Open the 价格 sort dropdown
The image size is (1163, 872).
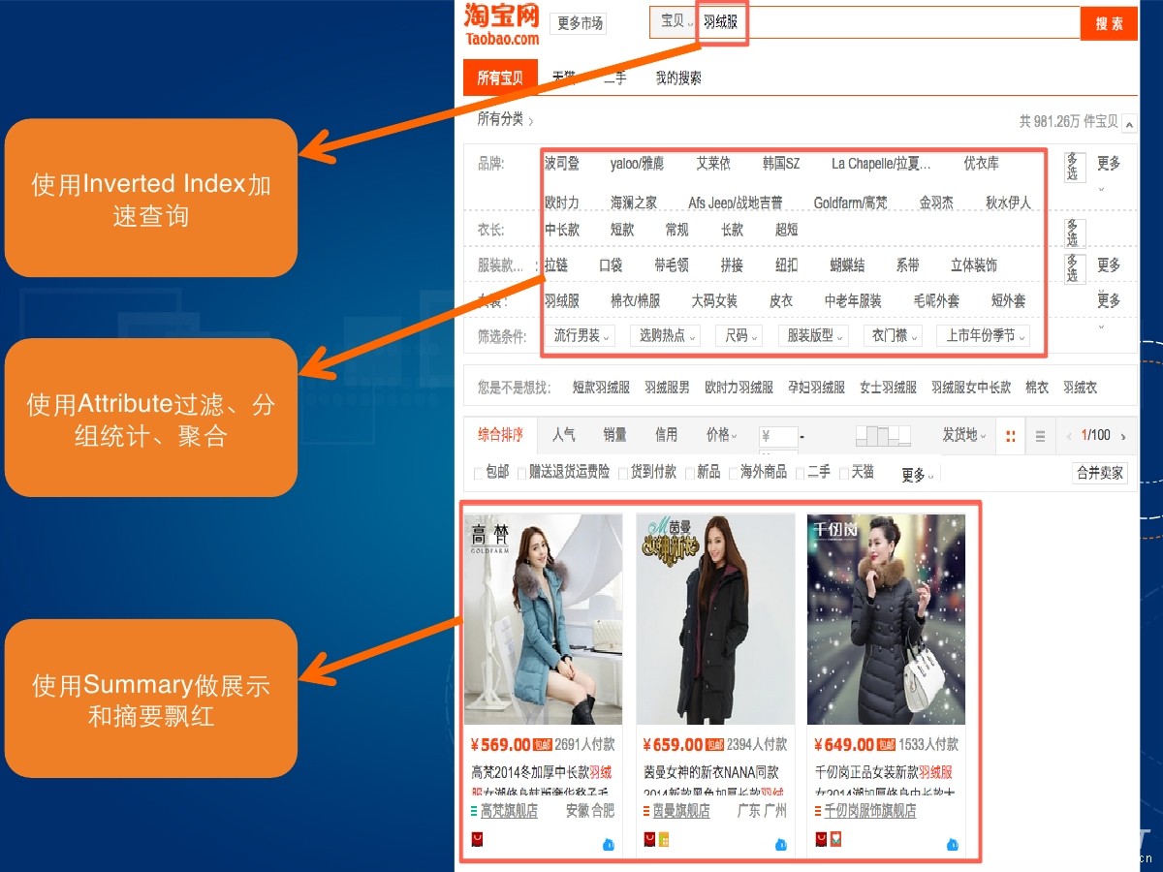tap(722, 435)
